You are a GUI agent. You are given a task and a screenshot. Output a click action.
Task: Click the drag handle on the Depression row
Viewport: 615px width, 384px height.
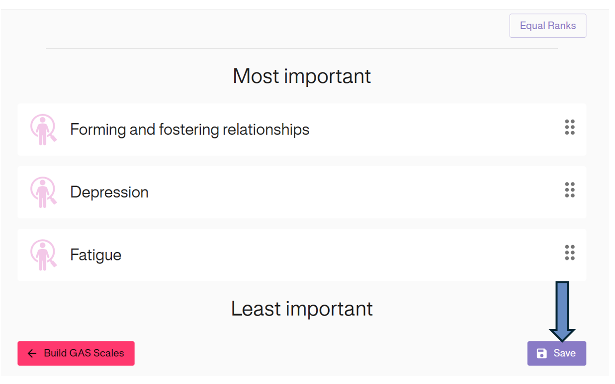pyautogui.click(x=570, y=190)
